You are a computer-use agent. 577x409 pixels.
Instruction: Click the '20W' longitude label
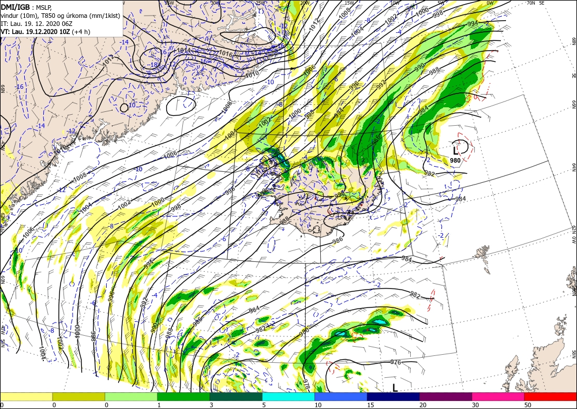304,3
